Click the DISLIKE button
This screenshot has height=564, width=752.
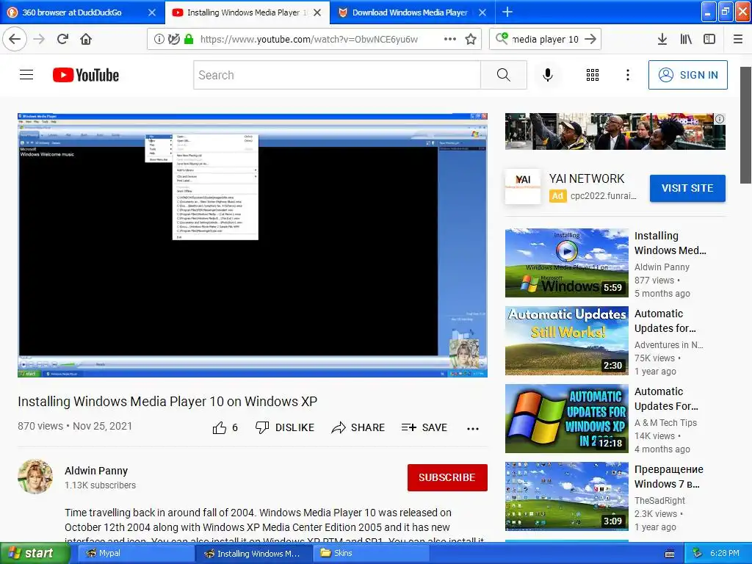[285, 427]
